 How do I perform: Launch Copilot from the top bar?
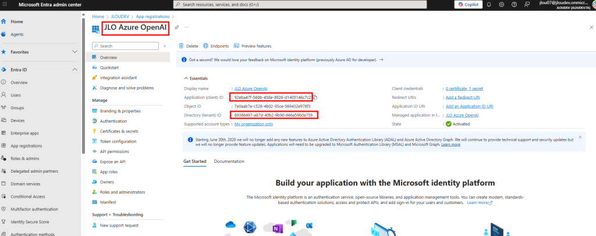[x=469, y=4]
